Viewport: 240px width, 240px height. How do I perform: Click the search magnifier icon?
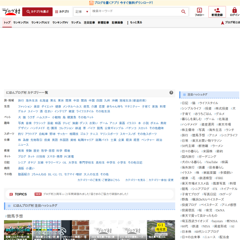pos(183,12)
